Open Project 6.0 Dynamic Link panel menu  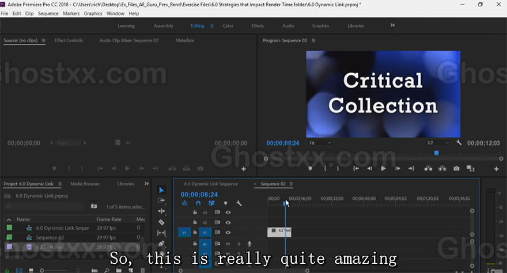60,184
